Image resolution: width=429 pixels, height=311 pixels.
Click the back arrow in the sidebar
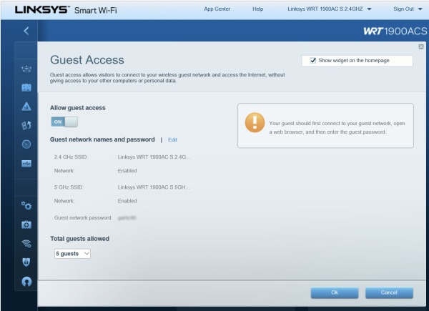point(26,31)
